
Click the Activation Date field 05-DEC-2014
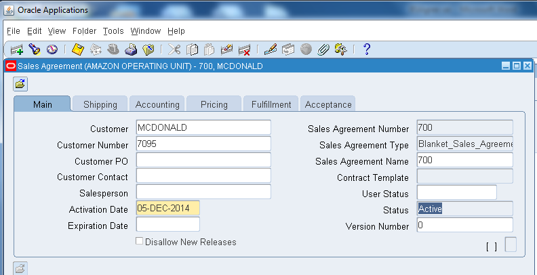168,208
